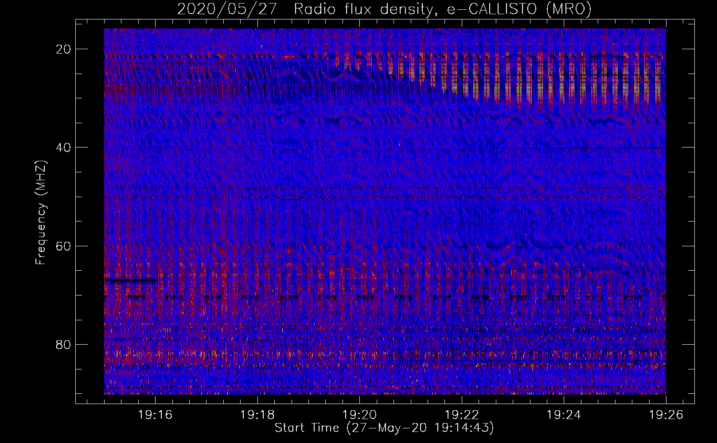Click the '60' frequency tick label
The width and height of the screenshot is (717, 443).
64,246
